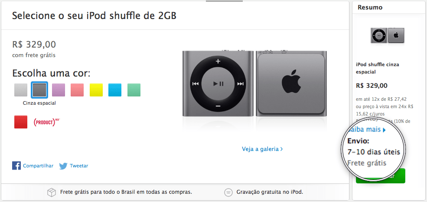Click the iPod engraving icon
The height and width of the screenshot is (202, 427).
[228, 192]
